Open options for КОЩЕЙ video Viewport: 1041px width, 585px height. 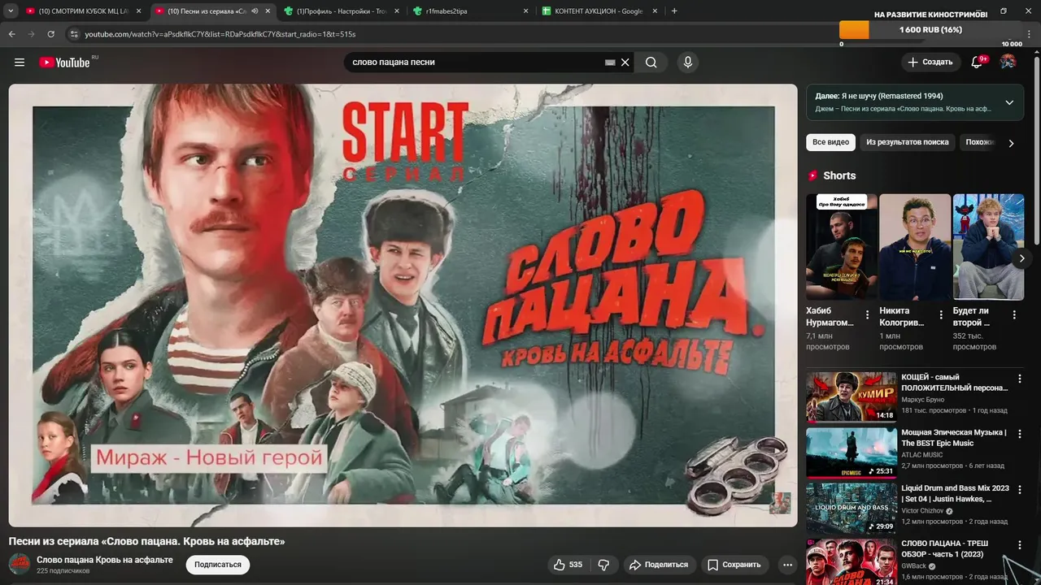(x=1019, y=379)
